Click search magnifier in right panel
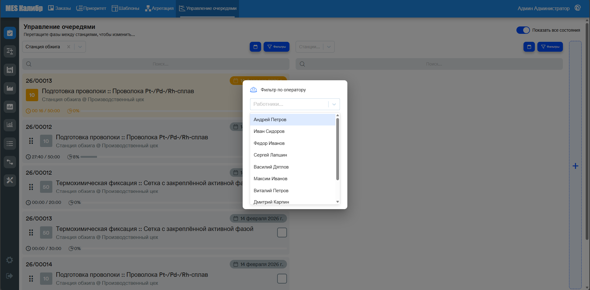Screen dimensions: 590x290 (302, 64)
